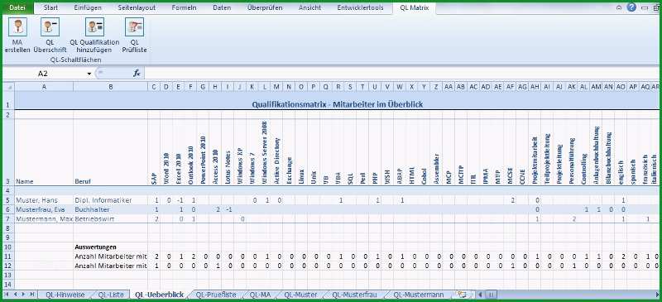Switch to the QL-MA sheet tab
Viewport: 662px width, 302px height.
260,295
